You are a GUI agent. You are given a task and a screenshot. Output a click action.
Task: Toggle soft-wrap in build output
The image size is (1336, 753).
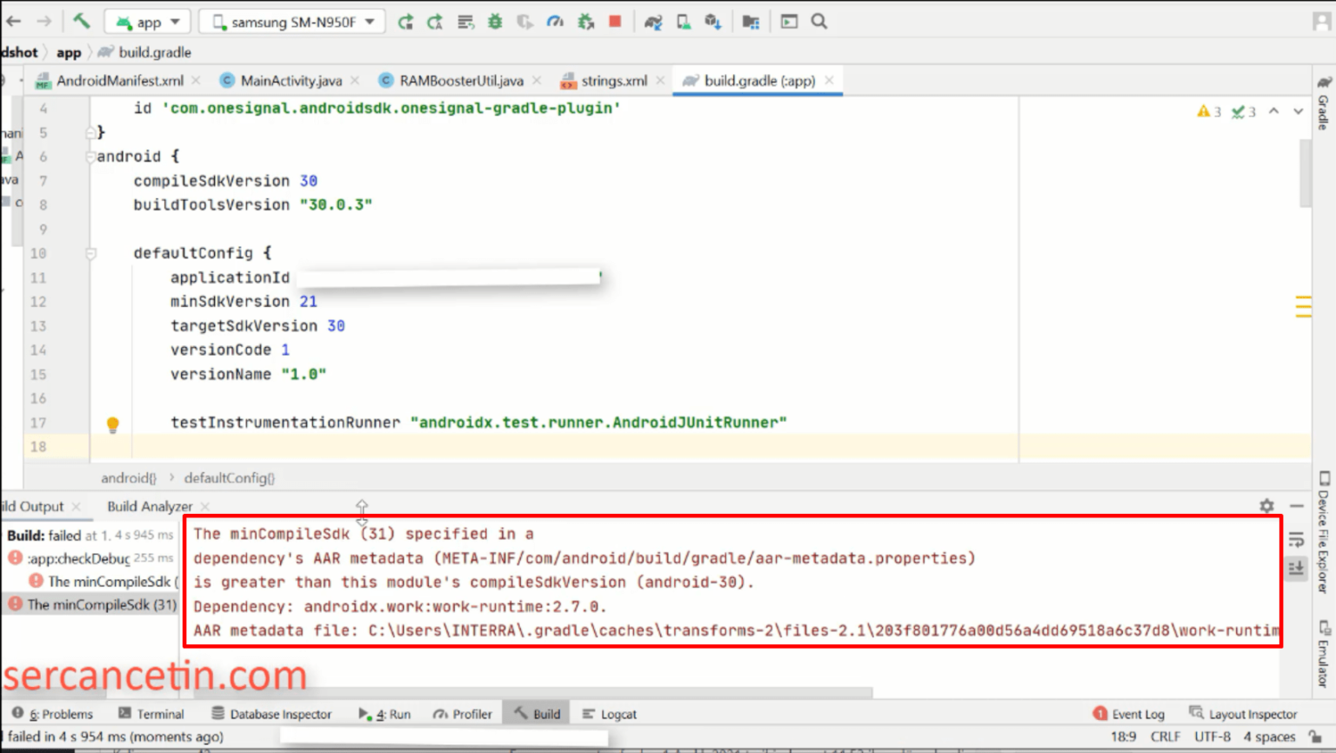click(x=1296, y=540)
